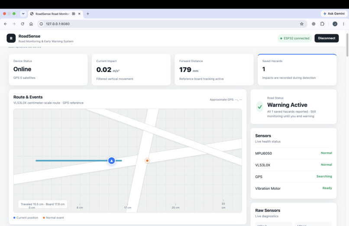349x226 pixels.
Task: Open the browser three-dot menu
Action: pyautogui.click(x=343, y=24)
